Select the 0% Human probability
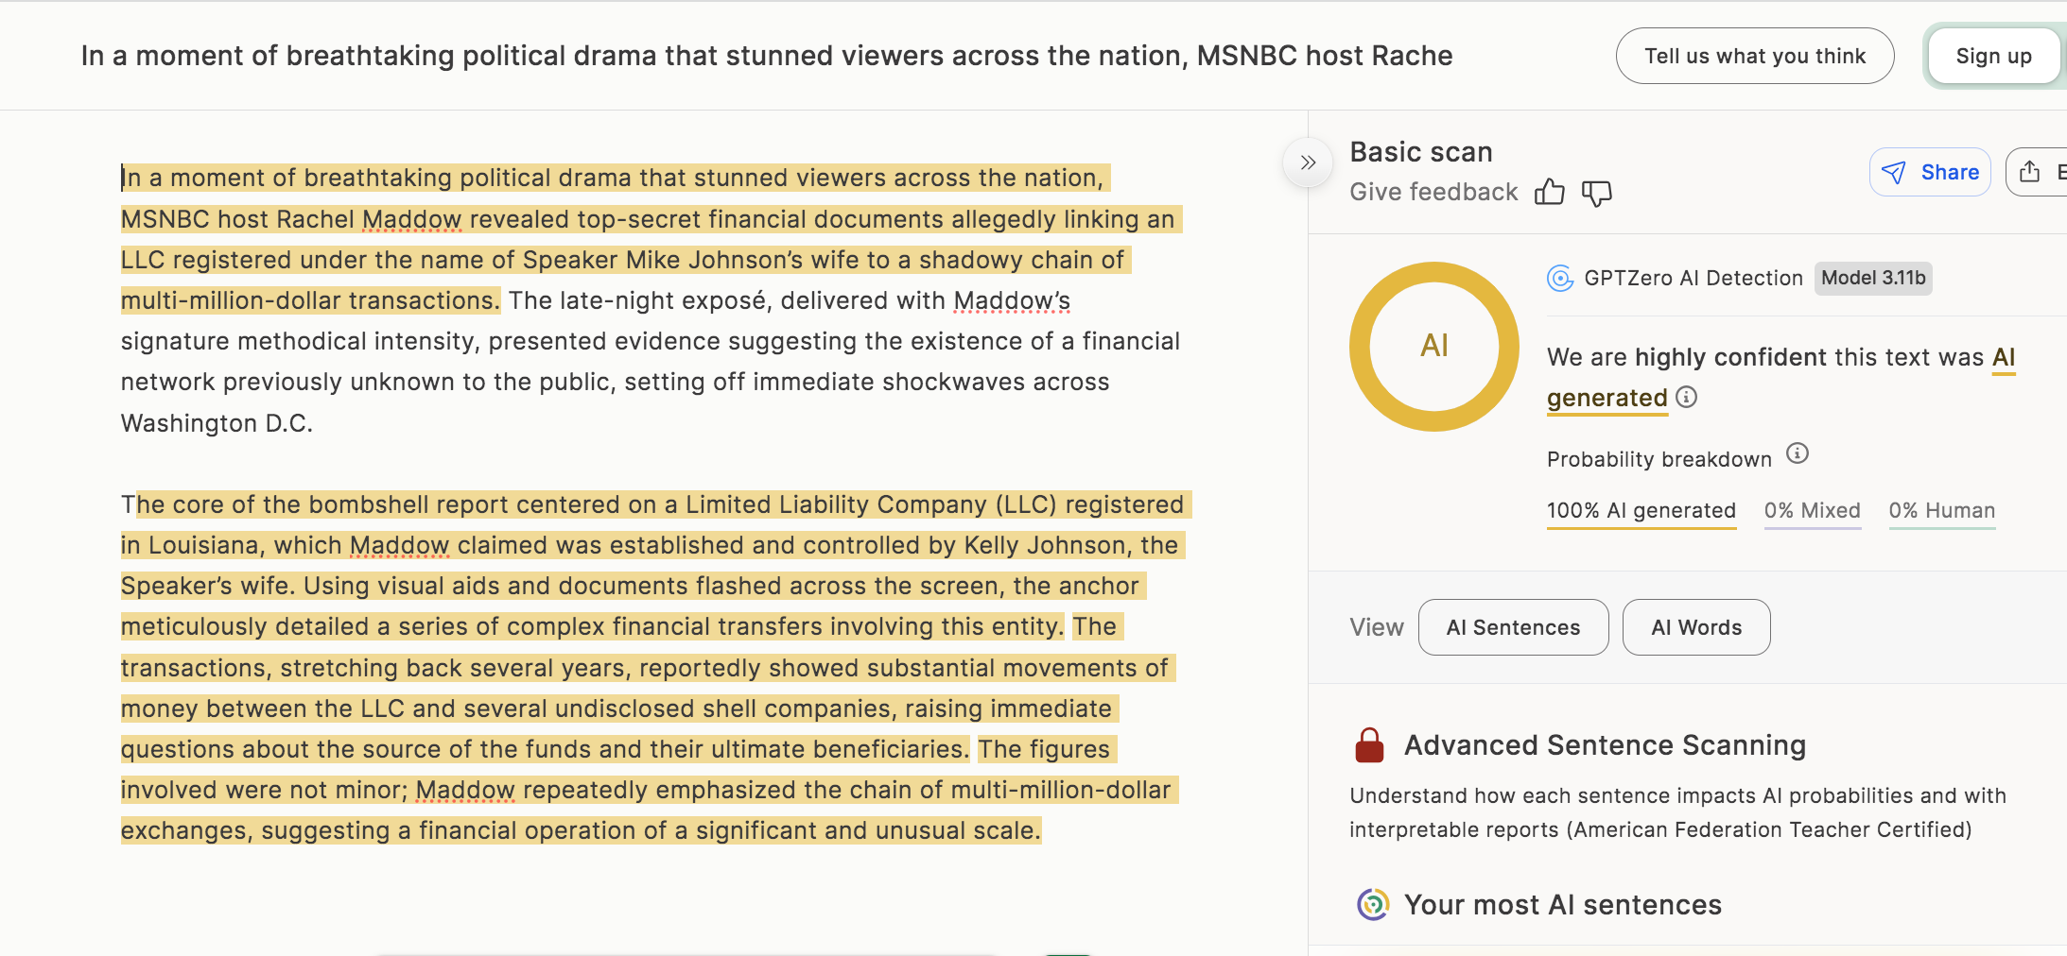 (x=1941, y=511)
